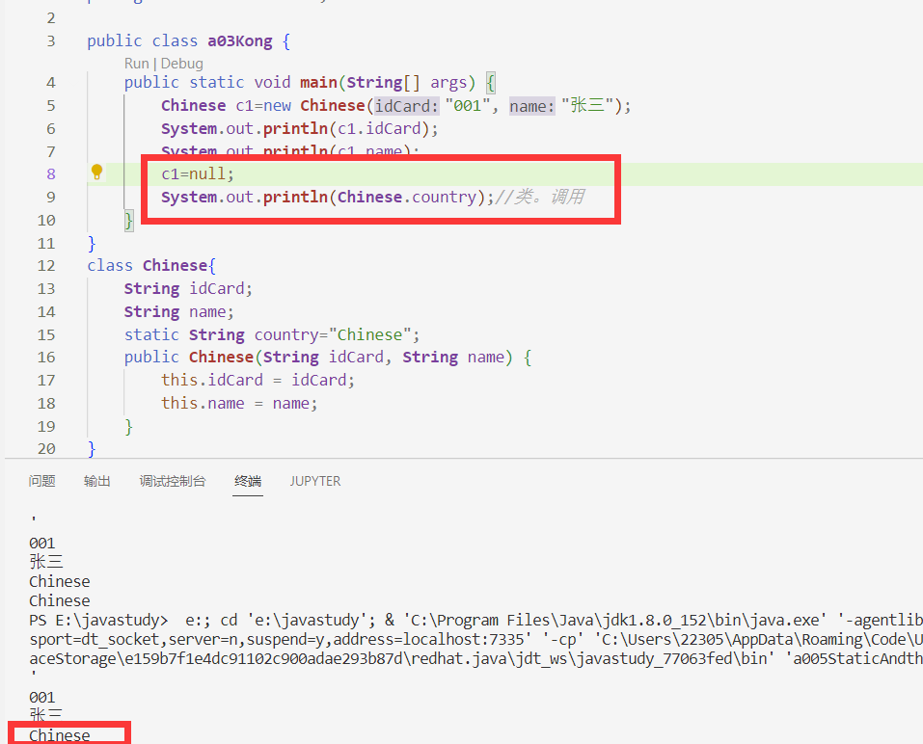This screenshot has height=744, width=923.
Task: Click the idCard: inlay hint on line 5
Action: coord(407,106)
